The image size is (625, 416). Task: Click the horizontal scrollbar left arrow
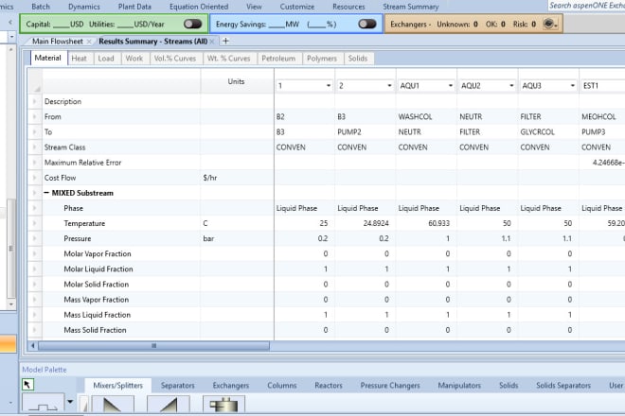[33, 345]
